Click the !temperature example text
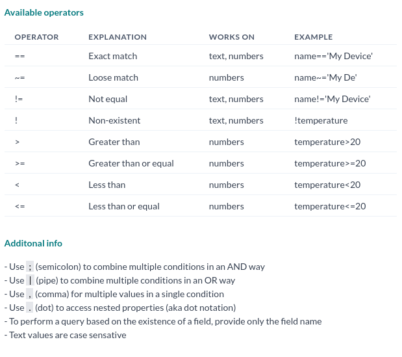This screenshot has width=402, height=357. (x=321, y=120)
